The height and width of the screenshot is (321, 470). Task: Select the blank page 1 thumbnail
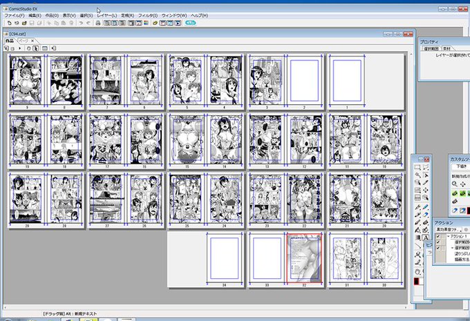tap(347, 80)
